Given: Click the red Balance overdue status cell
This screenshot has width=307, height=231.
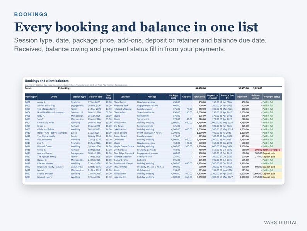Looking at the screenshot, I should [x=272, y=150].
